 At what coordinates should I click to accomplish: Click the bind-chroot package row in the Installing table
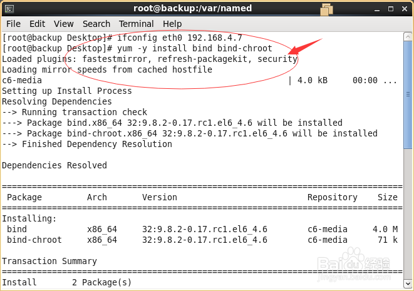click(x=188, y=240)
